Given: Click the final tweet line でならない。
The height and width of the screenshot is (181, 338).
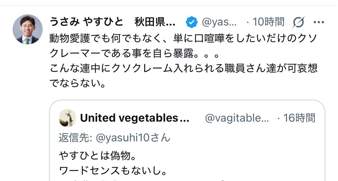Looking at the screenshot, I should tap(78, 83).
